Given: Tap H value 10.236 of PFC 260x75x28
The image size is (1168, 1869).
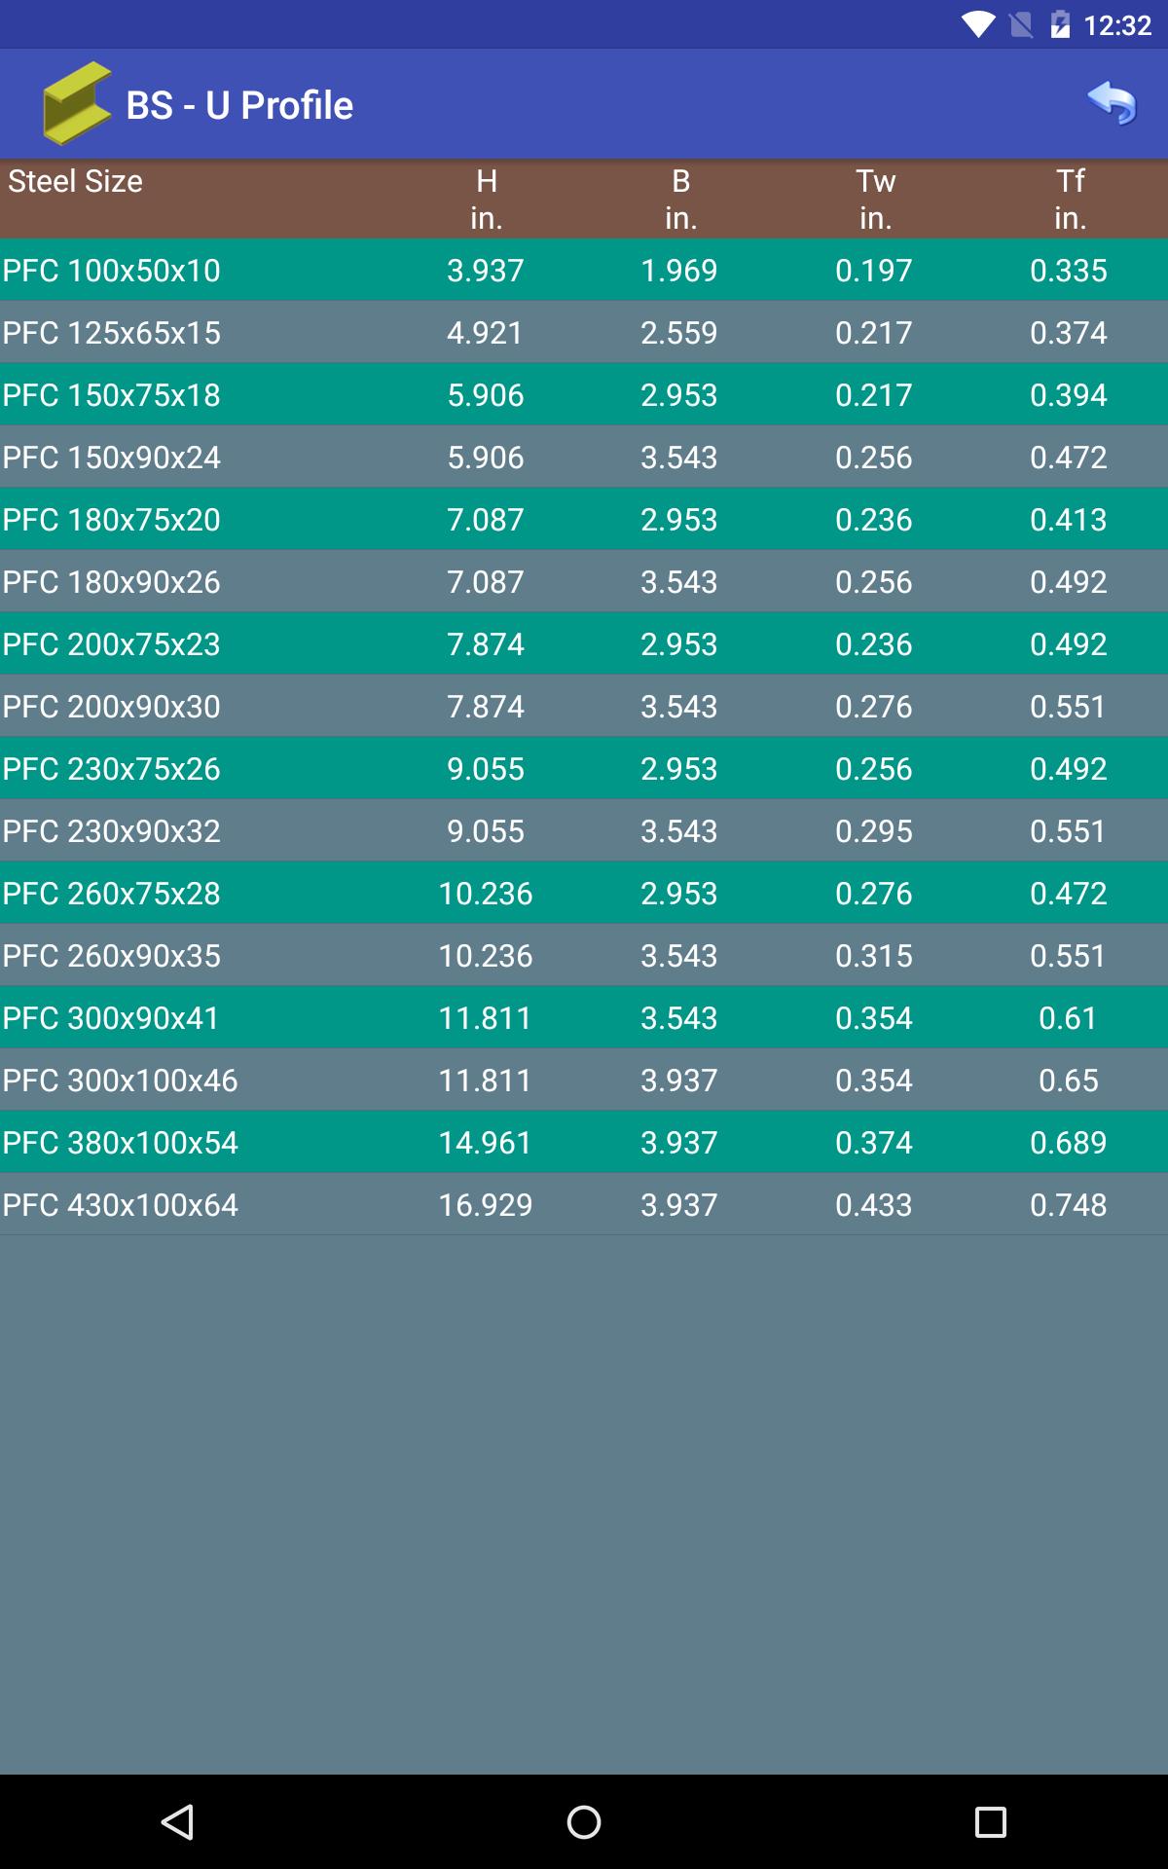Looking at the screenshot, I should [x=486, y=893].
